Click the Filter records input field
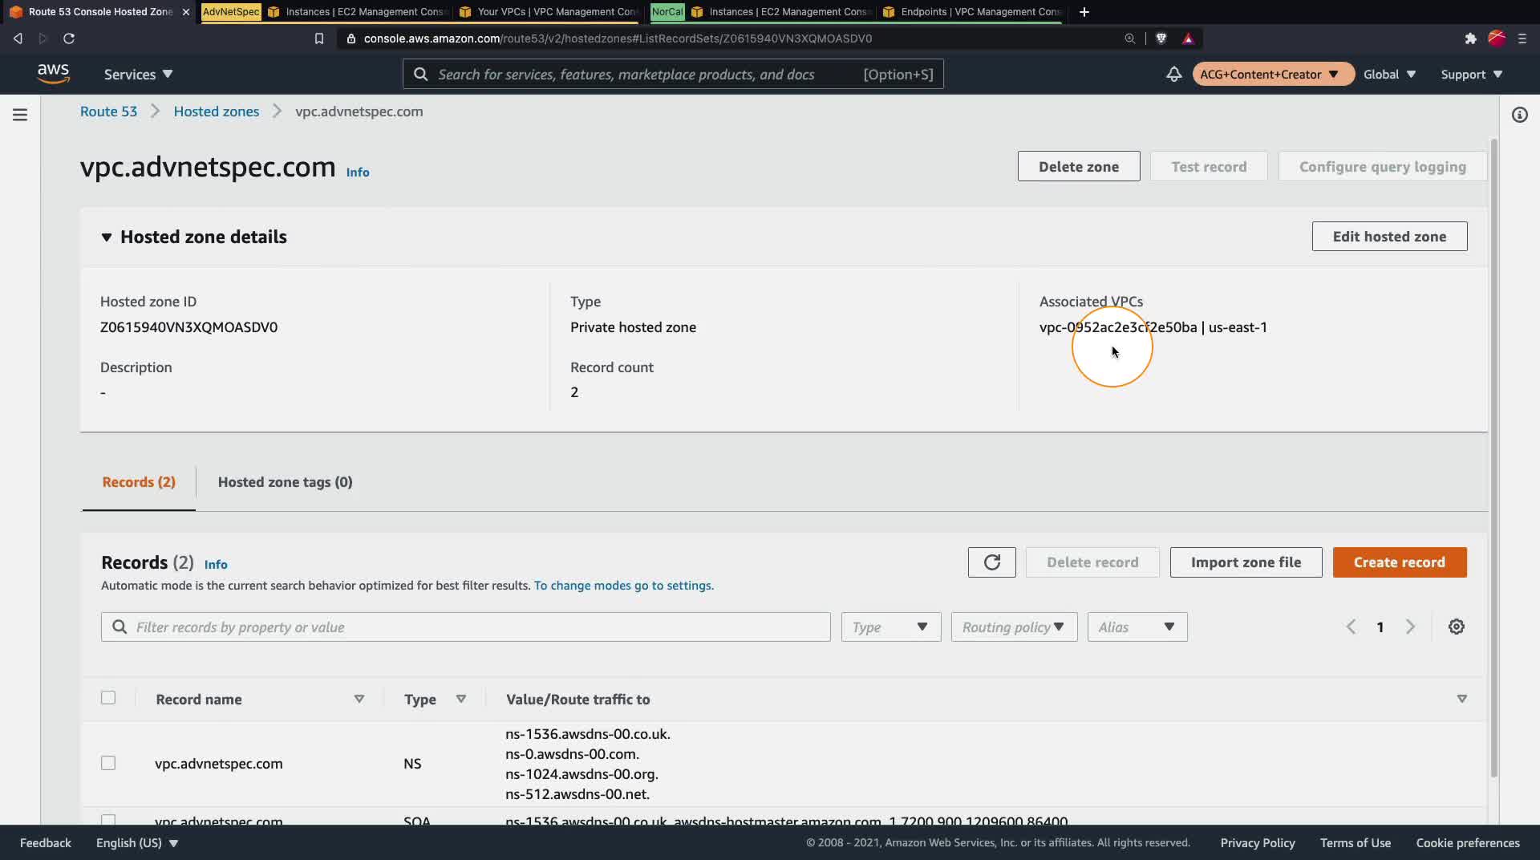Viewport: 1540px width, 860px height. (x=465, y=627)
